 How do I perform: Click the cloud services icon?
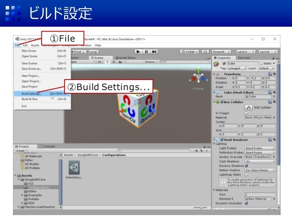click(x=205, y=52)
